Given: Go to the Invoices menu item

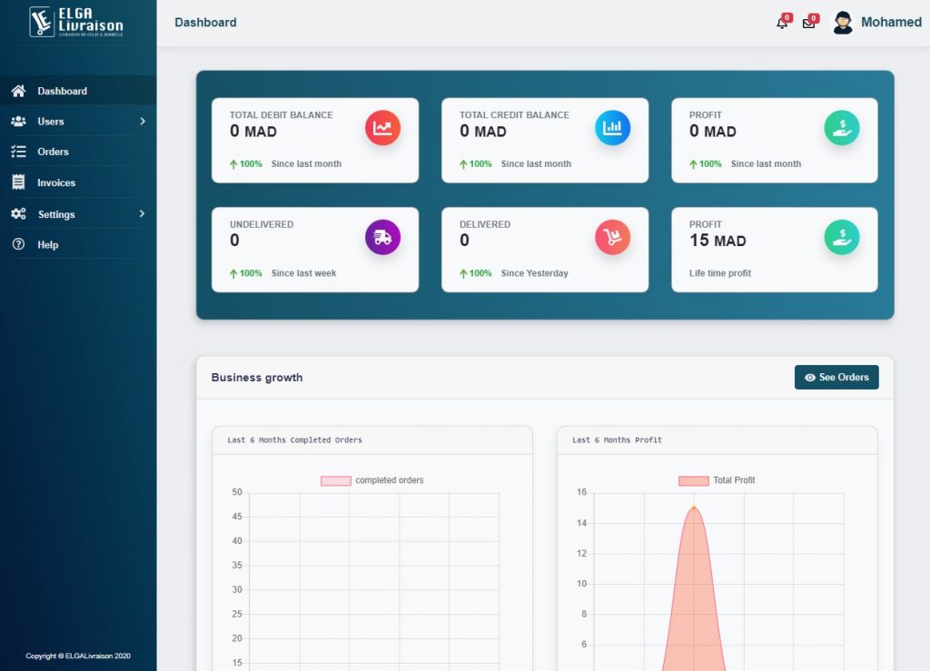Looking at the screenshot, I should coord(78,183).
